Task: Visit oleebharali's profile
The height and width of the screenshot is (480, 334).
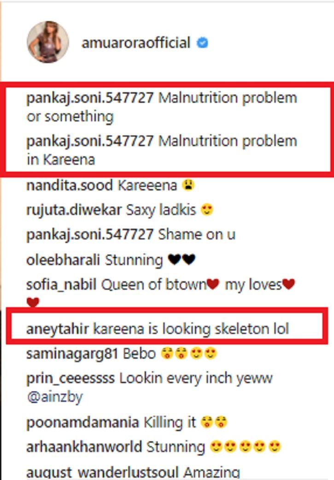Action: coord(63,260)
